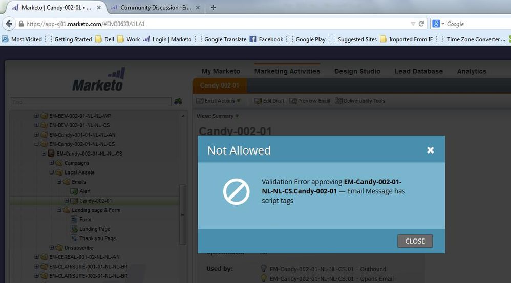Go to the Design Studio tab
This screenshot has width=511, height=283.
click(x=357, y=71)
